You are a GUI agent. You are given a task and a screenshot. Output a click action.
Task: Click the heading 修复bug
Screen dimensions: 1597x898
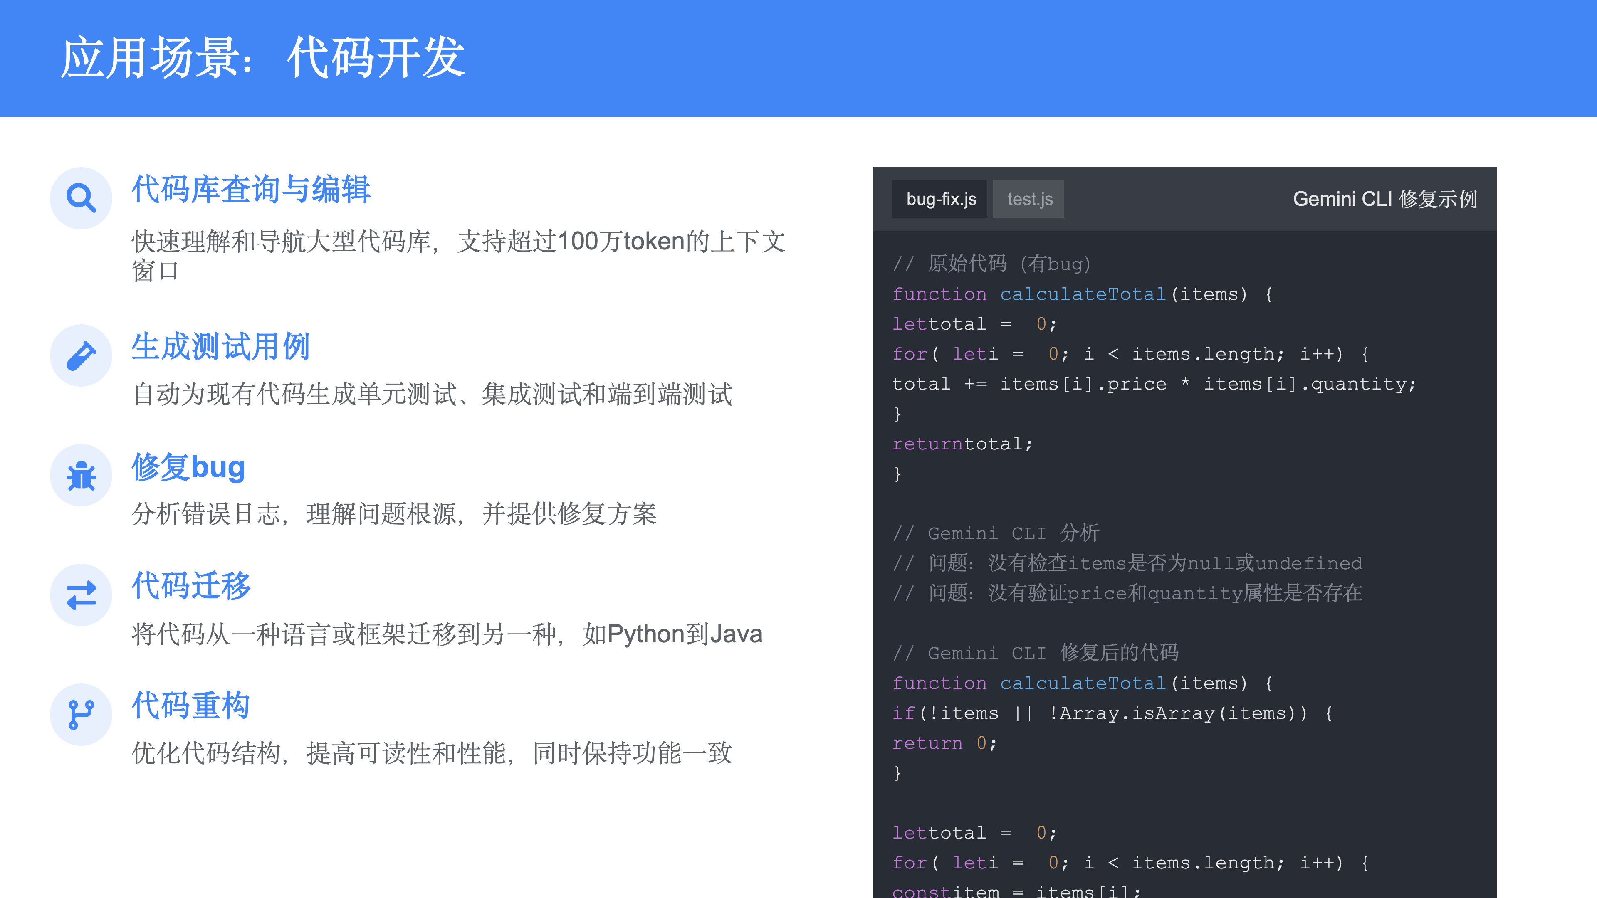click(188, 466)
